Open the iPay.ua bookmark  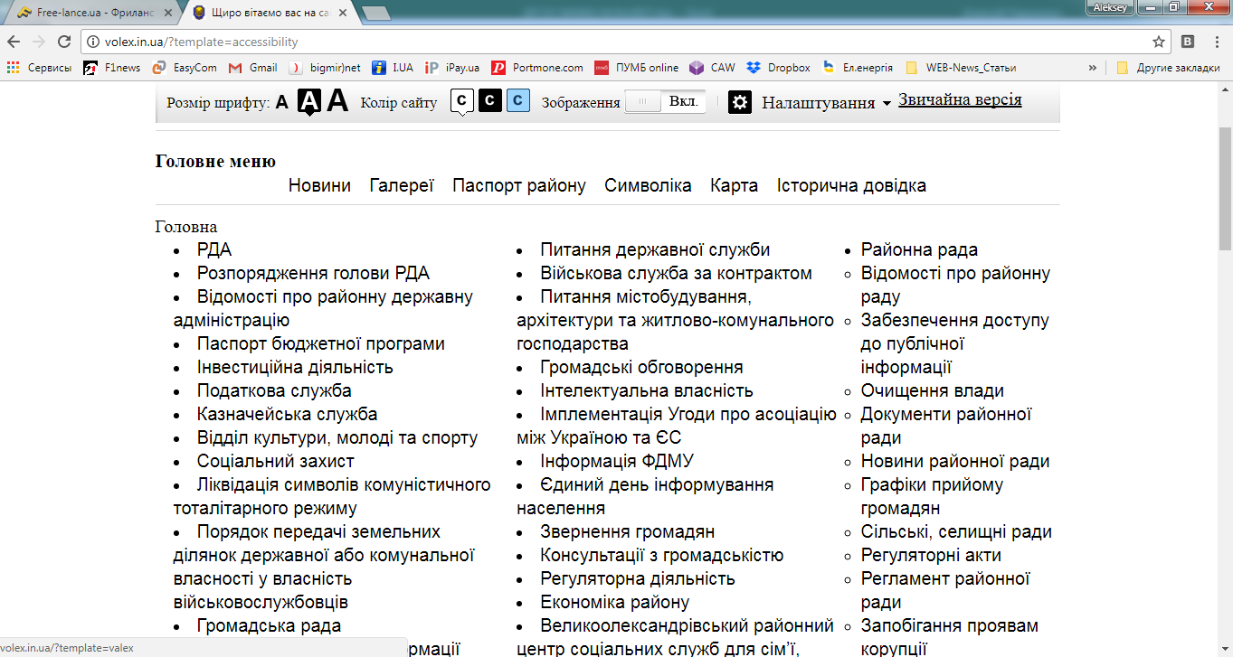click(x=451, y=68)
